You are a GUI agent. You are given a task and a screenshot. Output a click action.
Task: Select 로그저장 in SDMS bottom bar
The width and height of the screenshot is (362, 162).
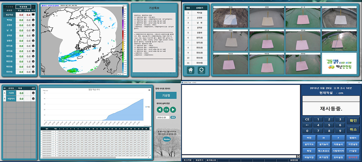click(x=187, y=160)
